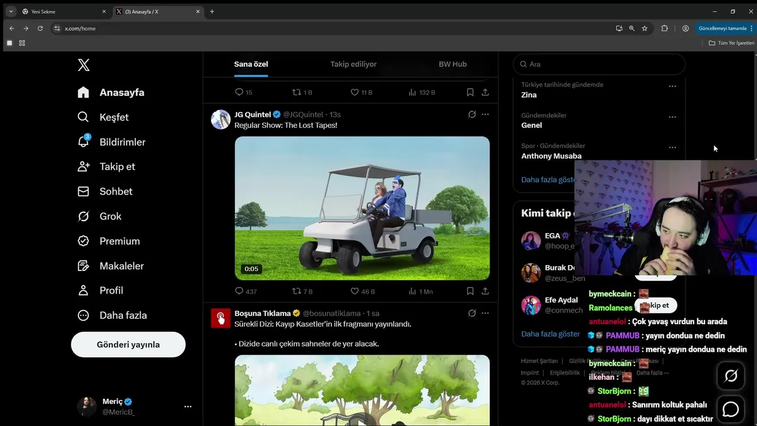Click the Makaleler icon in sidebar
757x426 pixels.
point(83,266)
